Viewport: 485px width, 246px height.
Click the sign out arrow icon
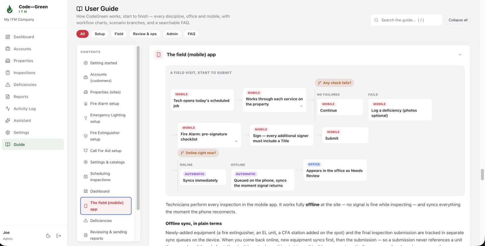pyautogui.click(x=59, y=236)
